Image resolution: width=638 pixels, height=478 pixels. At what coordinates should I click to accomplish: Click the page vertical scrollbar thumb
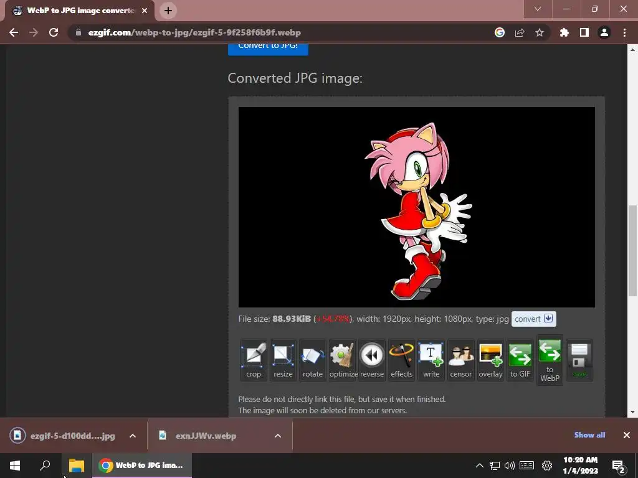[x=632, y=251]
